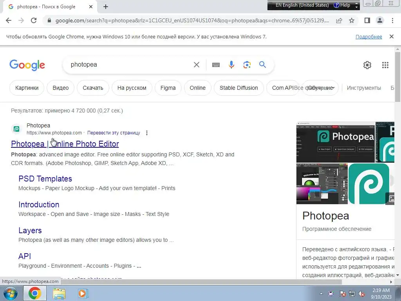
Task: Click the address bar URL
Action: coord(192,20)
